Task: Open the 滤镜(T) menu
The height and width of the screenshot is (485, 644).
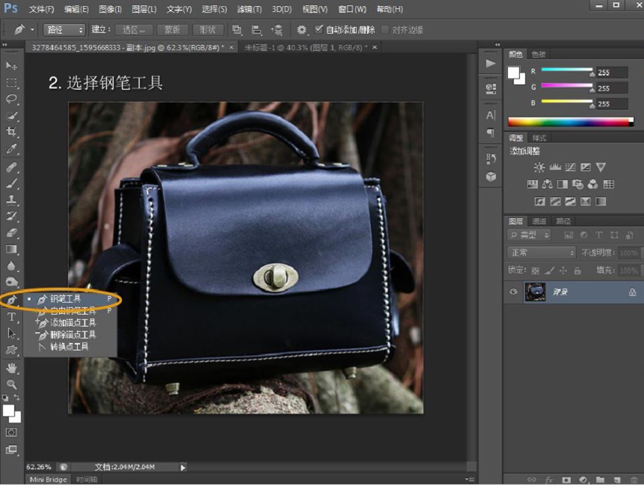Action: [x=249, y=9]
